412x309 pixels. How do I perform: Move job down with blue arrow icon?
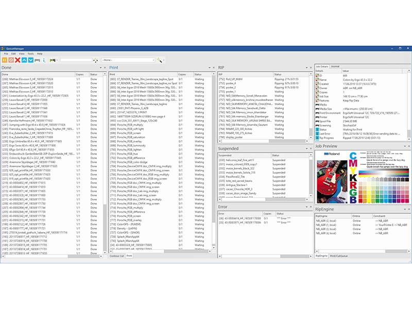pyautogui.click(x=31, y=60)
